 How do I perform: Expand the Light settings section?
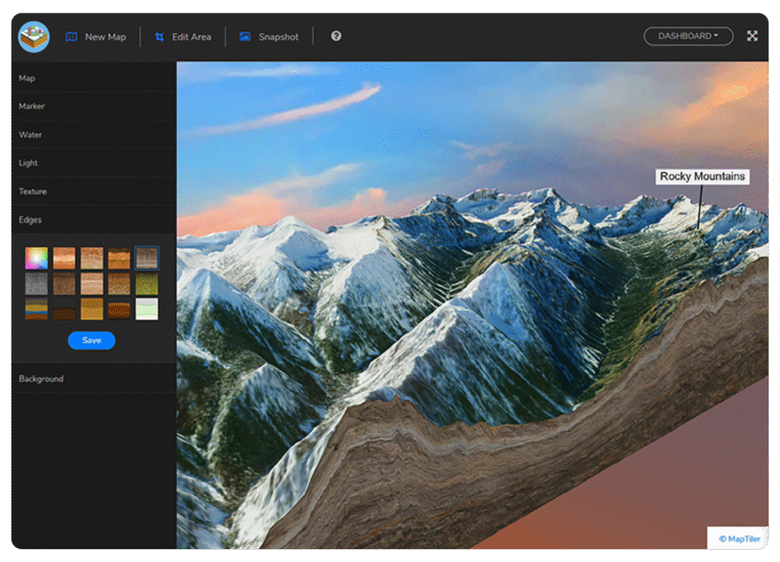[28, 163]
